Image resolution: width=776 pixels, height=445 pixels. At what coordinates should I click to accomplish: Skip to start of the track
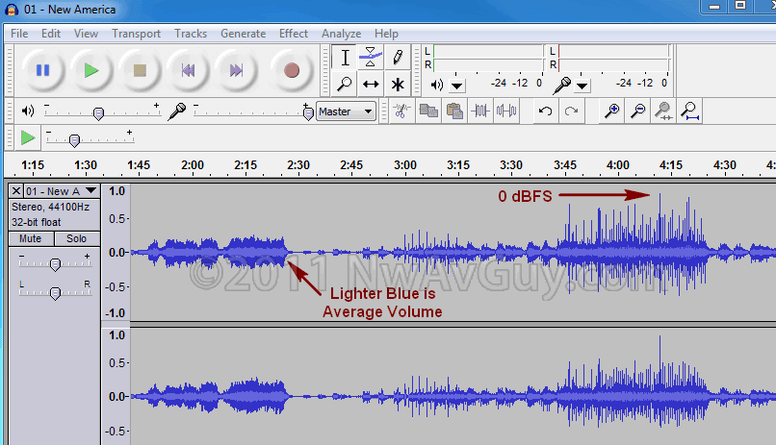[x=188, y=70]
